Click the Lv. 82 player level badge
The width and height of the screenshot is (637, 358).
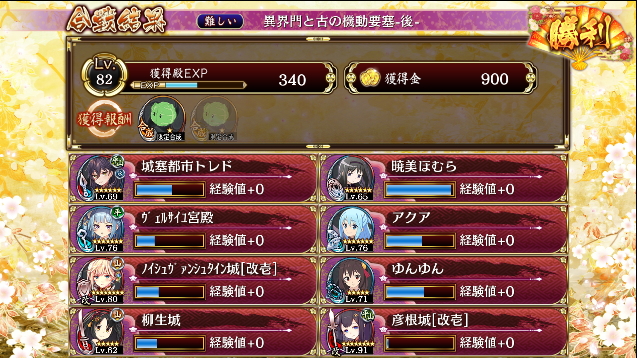[105, 76]
